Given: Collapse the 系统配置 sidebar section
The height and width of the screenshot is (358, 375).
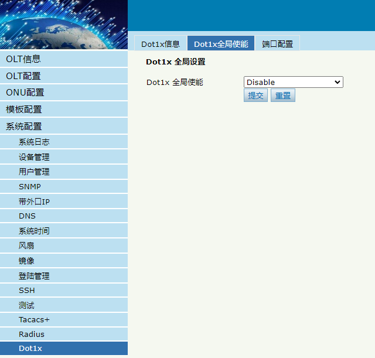Looking at the screenshot, I should point(64,126).
